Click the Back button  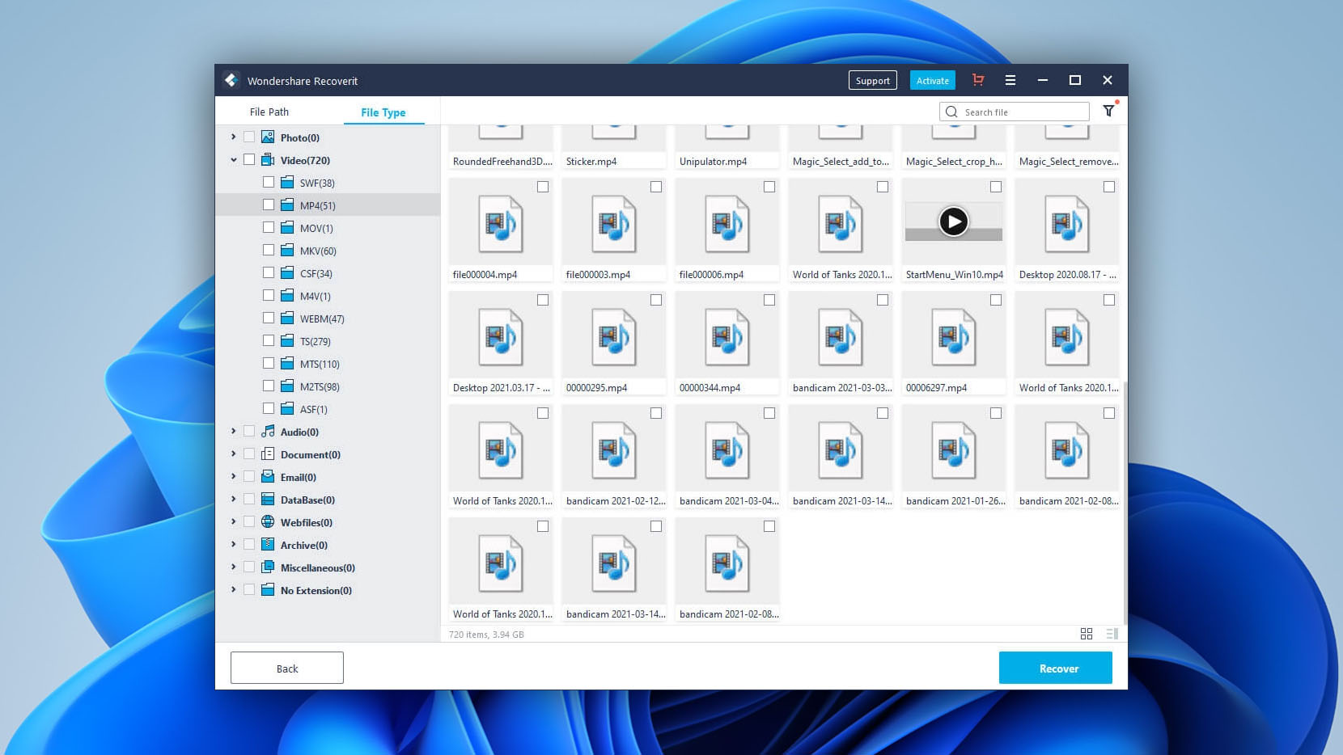(x=287, y=668)
